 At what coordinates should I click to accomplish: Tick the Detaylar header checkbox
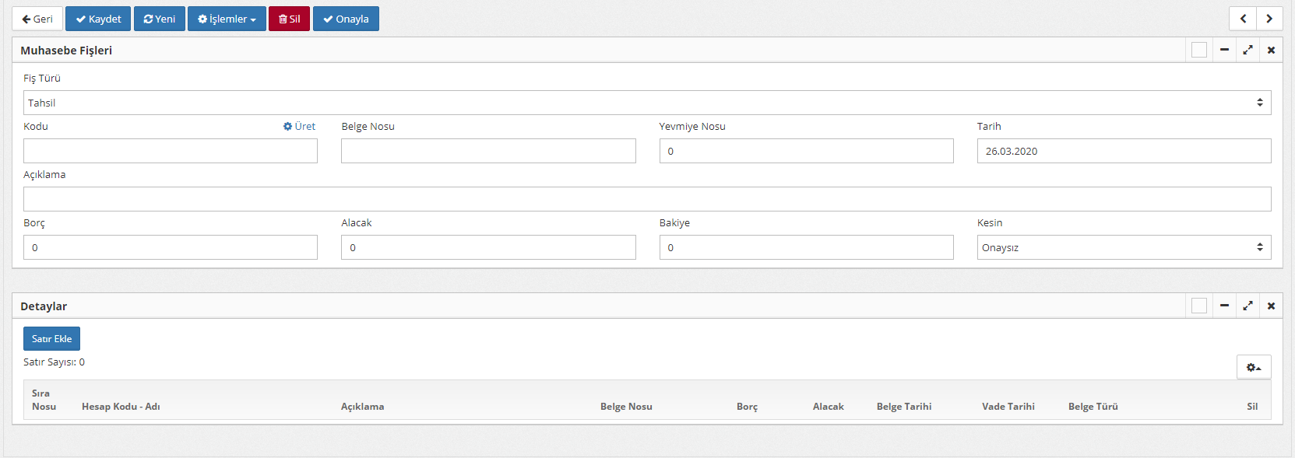pyautogui.click(x=1199, y=306)
